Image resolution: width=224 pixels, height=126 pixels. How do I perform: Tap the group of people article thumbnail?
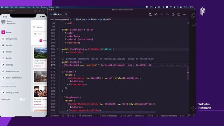[41, 92]
